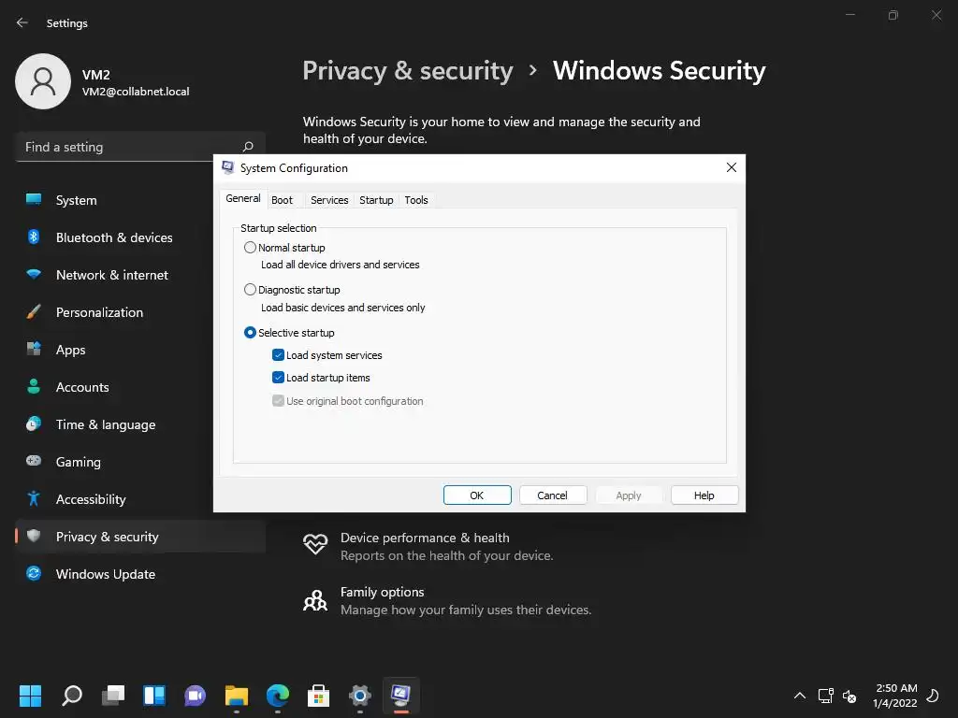Click the Gaming controller icon
The width and height of the screenshot is (958, 718).
(34, 461)
